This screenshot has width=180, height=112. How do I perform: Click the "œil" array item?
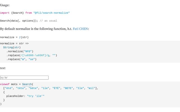(x=91, y=88)
